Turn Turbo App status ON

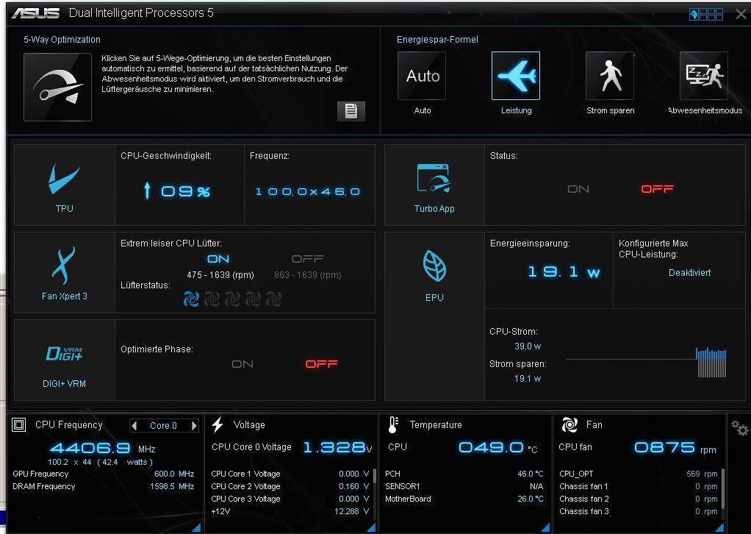[x=578, y=189]
